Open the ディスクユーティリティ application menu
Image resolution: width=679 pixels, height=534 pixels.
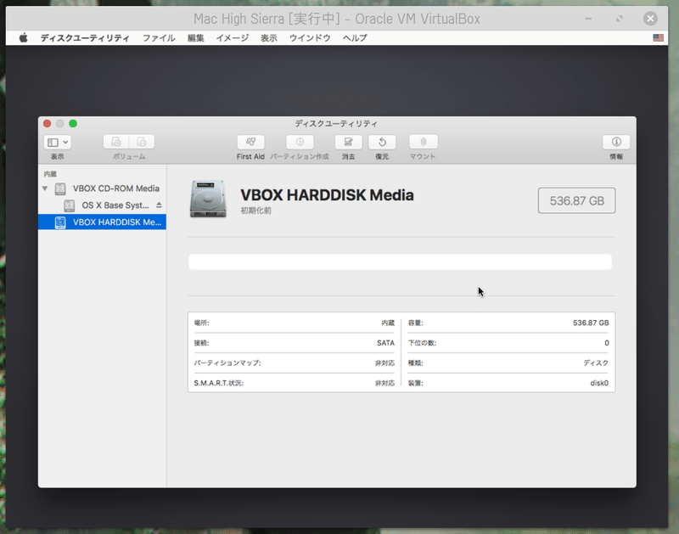click(85, 38)
